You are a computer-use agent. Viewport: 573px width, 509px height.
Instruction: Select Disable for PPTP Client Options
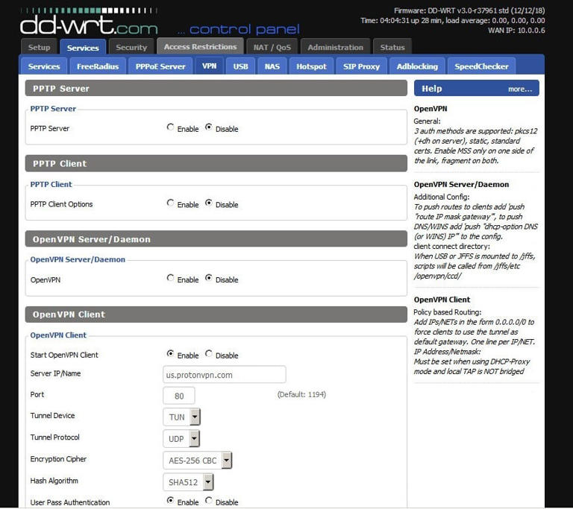[209, 203]
